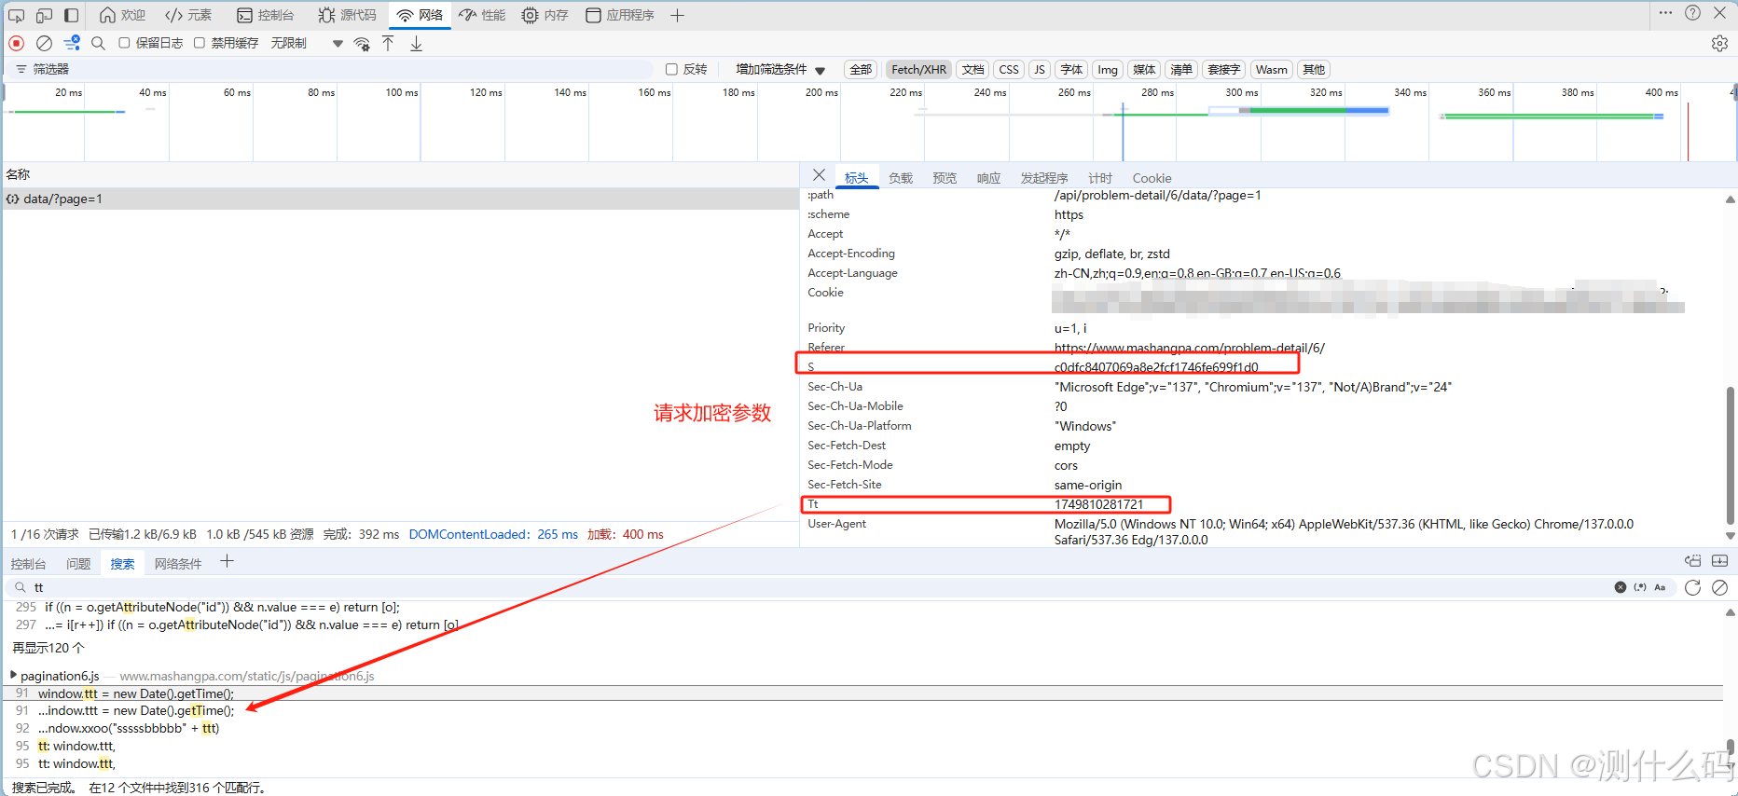Viewport: 1738px width, 796px height.
Task: Select the data/?page=1 request row
Action: (x=400, y=199)
